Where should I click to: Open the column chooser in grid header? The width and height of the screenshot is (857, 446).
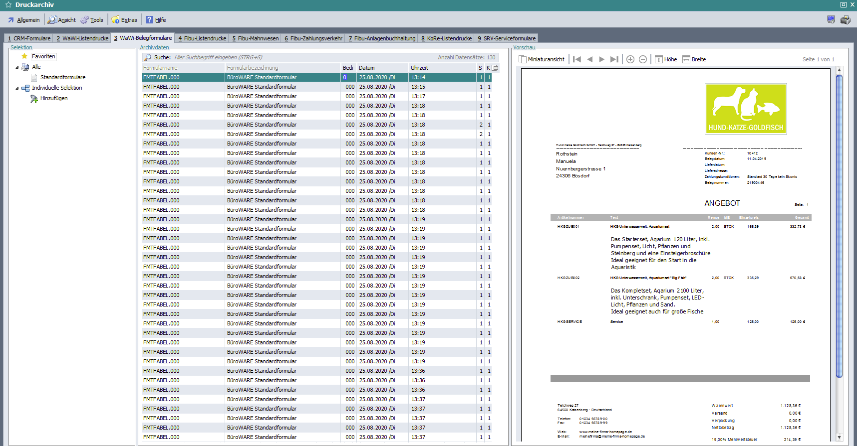(x=495, y=68)
